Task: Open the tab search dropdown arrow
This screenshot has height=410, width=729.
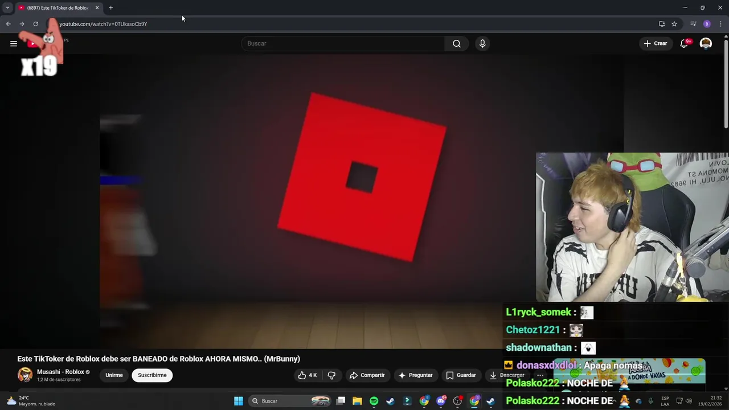Action: pyautogui.click(x=7, y=7)
